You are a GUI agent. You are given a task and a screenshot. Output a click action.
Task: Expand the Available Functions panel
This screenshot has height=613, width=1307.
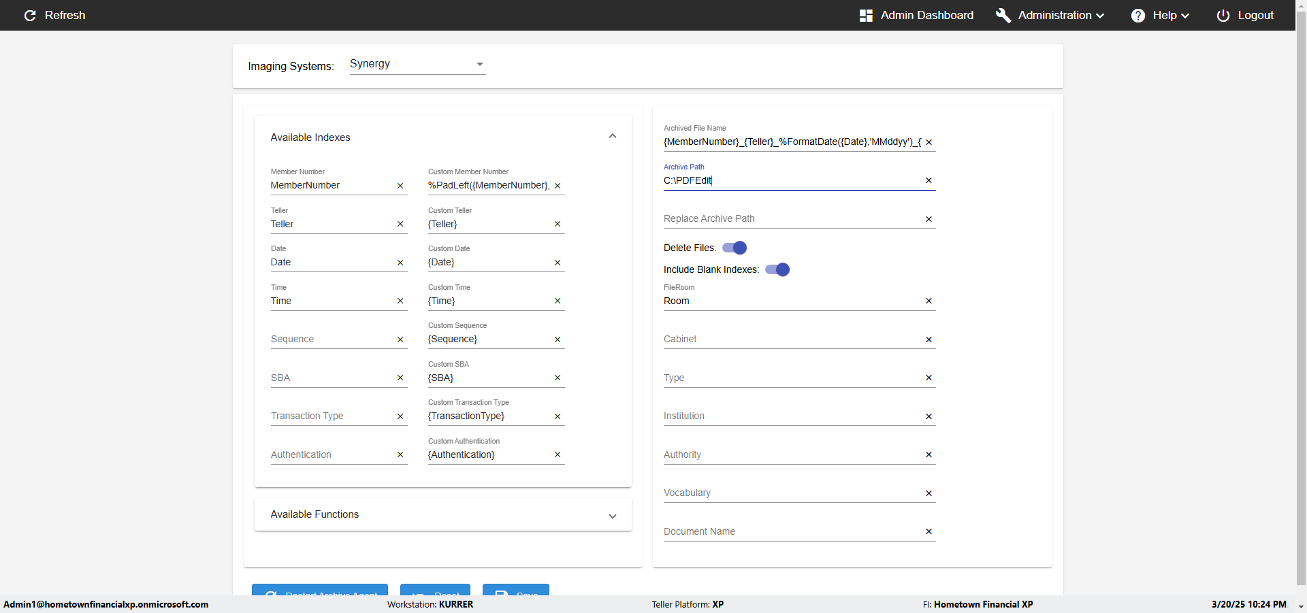[x=613, y=516]
